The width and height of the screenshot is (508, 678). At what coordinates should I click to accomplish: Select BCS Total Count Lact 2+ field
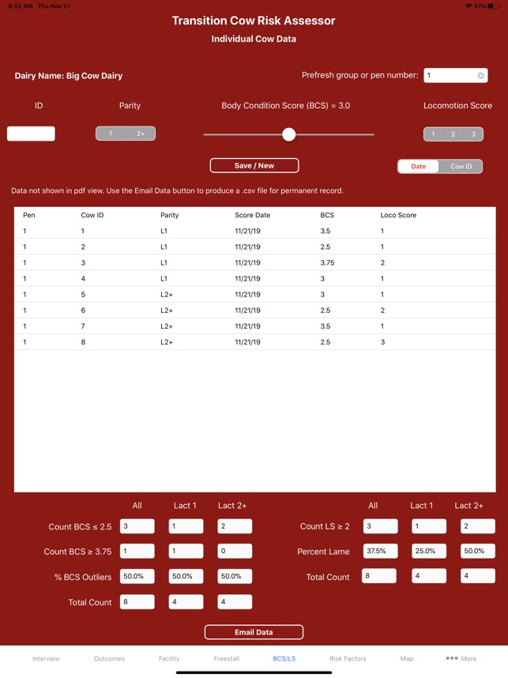235,601
